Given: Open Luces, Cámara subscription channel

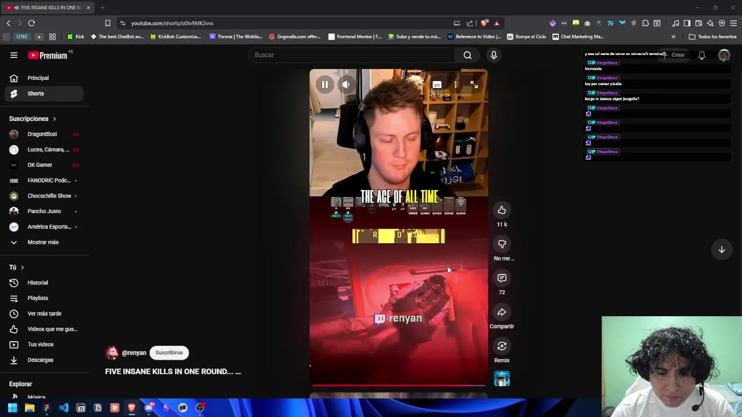Looking at the screenshot, I should (x=44, y=149).
